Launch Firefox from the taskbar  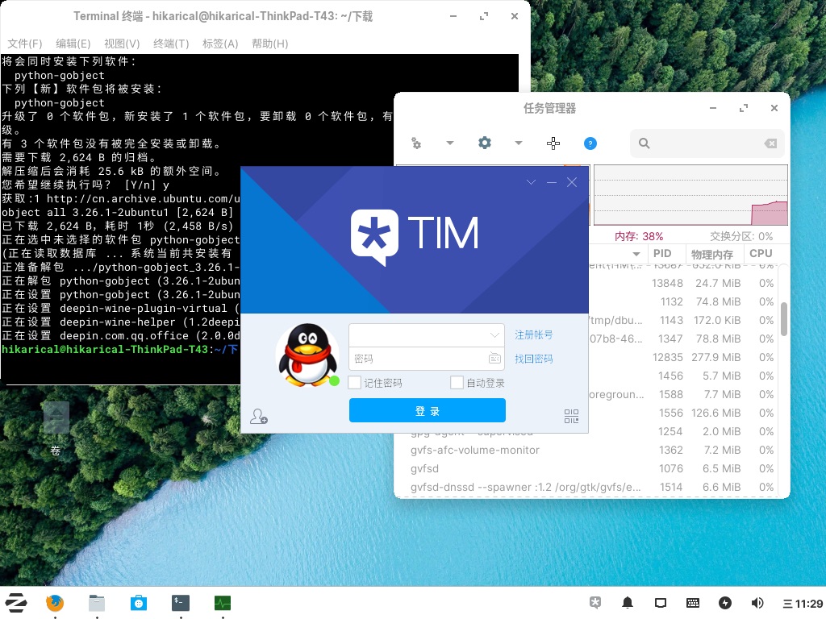(x=55, y=602)
